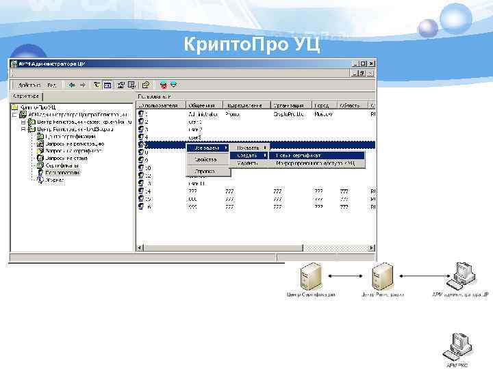Click the user icon in row 14
Screen dimensions: 493x369
click(141, 191)
